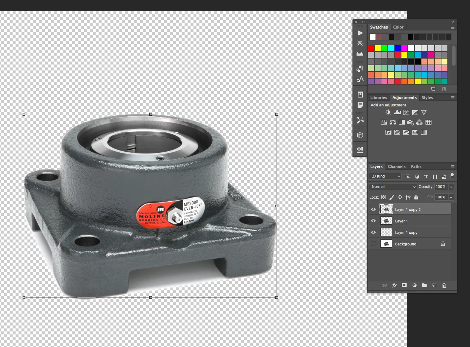
Task: Add a Vibrance adjustment
Action: click(x=424, y=112)
